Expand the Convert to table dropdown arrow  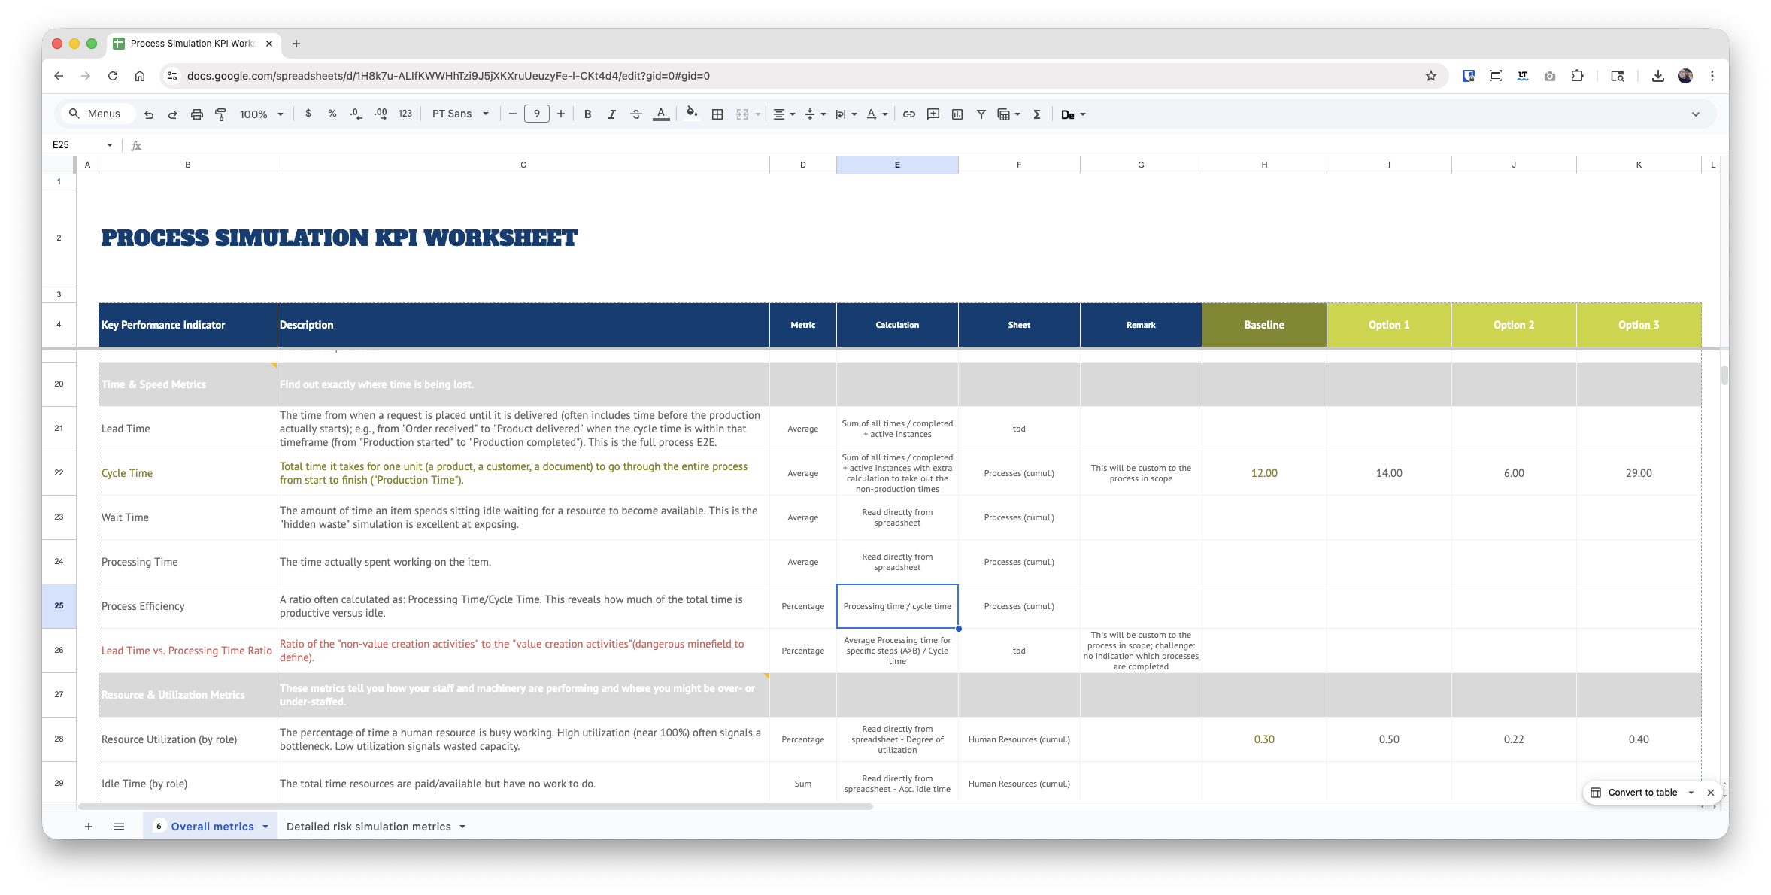click(1691, 793)
